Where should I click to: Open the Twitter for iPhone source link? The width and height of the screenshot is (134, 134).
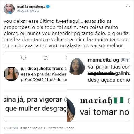(x=61, y=128)
